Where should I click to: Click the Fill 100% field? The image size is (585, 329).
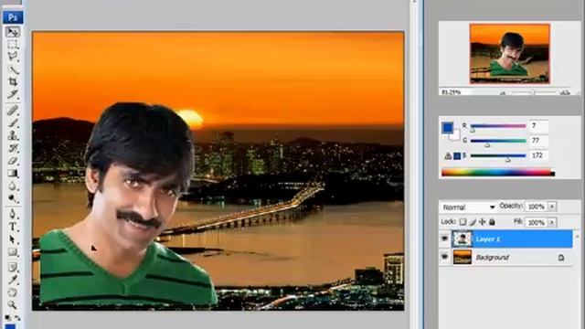[x=537, y=222]
